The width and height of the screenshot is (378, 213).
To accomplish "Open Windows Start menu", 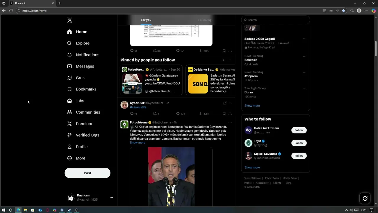I will [4, 210].
